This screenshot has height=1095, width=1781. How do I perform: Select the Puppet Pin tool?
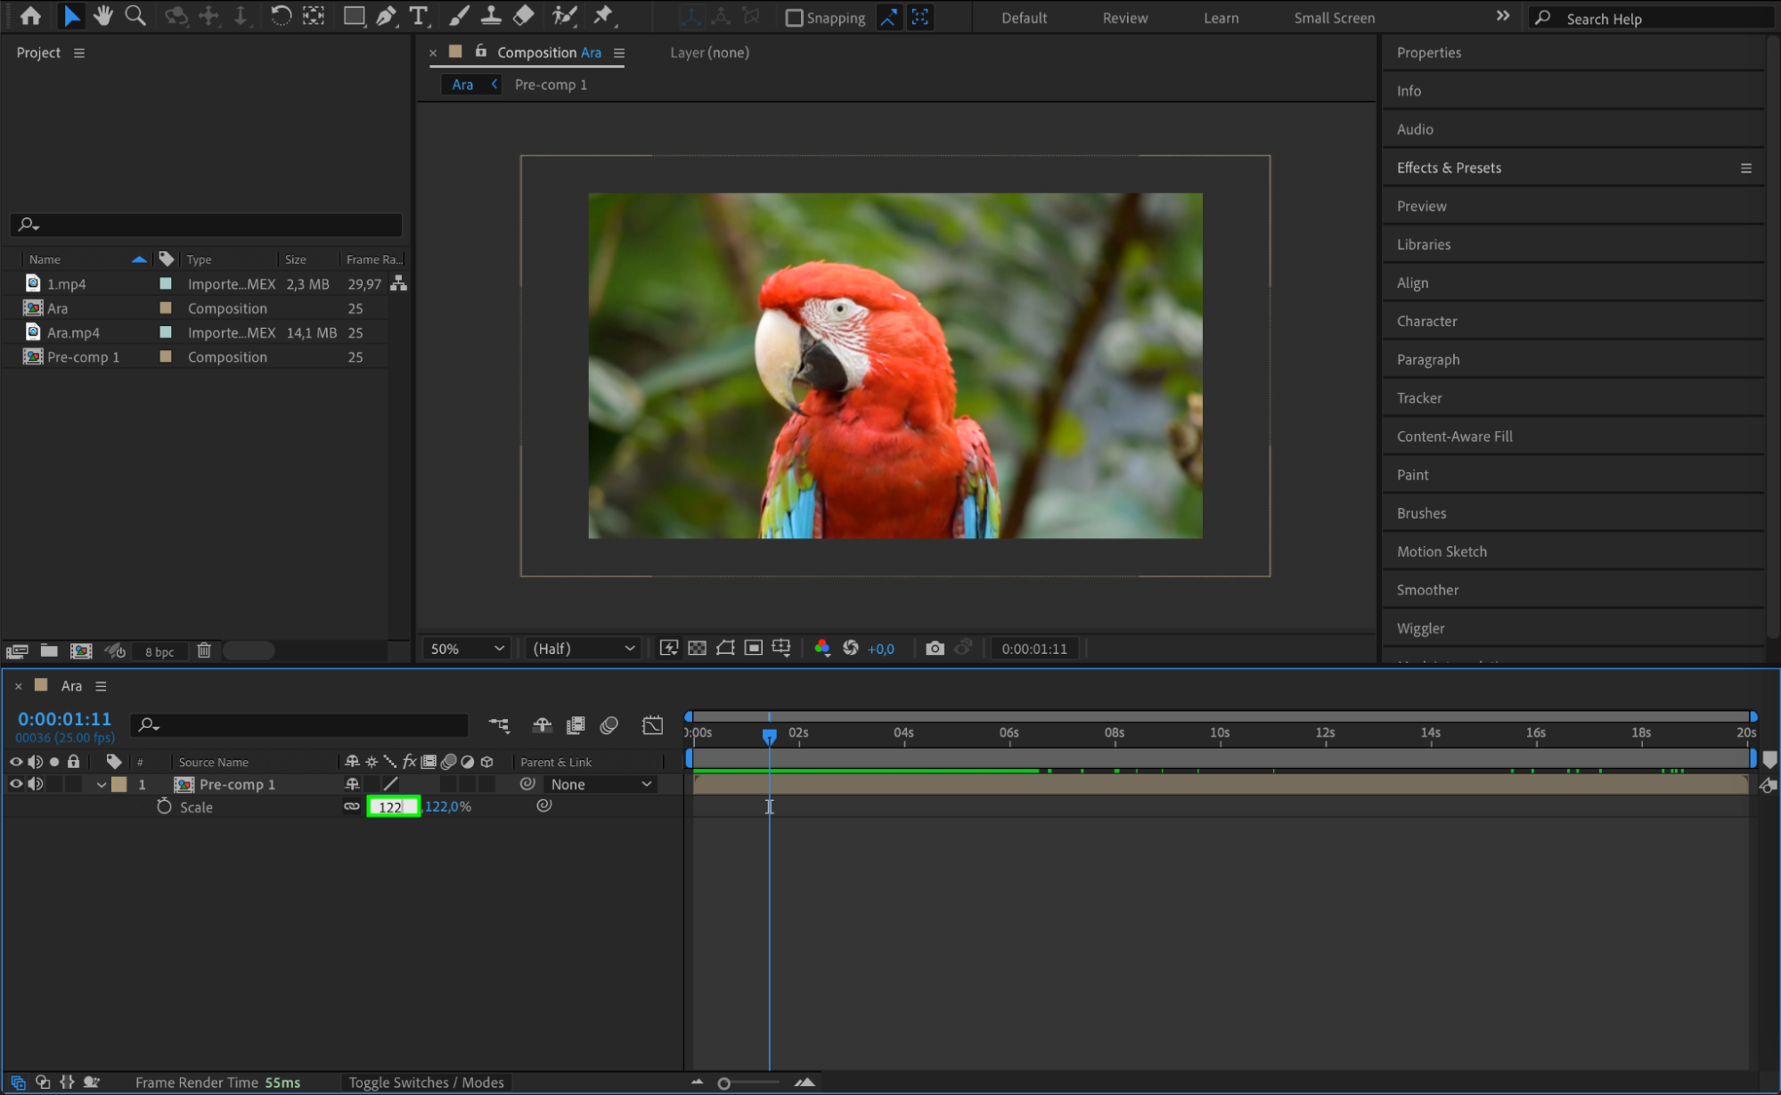(x=603, y=16)
